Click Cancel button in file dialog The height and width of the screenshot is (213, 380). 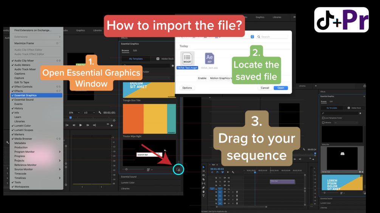click(x=265, y=88)
